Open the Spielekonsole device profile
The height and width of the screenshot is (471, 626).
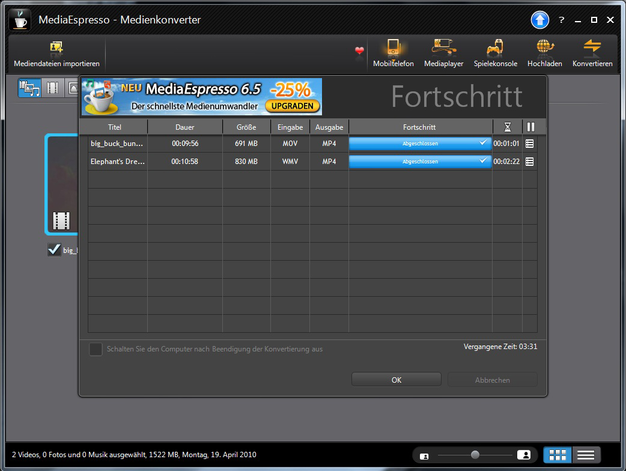click(496, 53)
